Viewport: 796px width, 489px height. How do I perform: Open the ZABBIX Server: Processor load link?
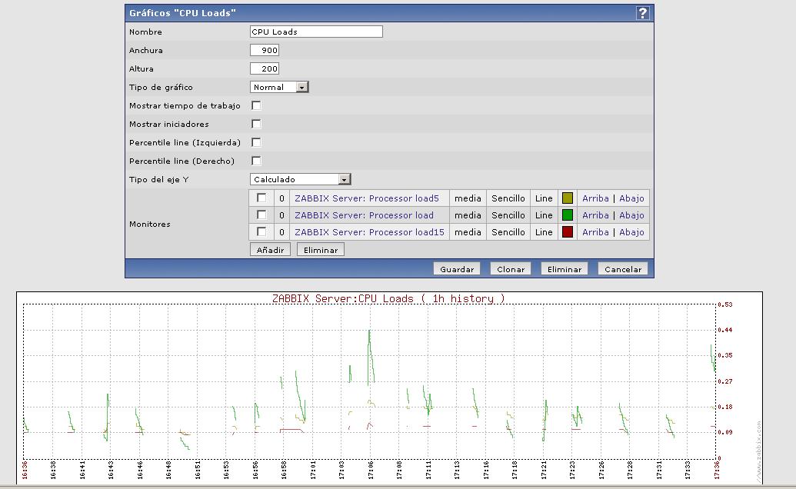(364, 215)
